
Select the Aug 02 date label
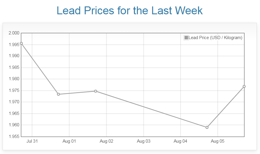106,141
